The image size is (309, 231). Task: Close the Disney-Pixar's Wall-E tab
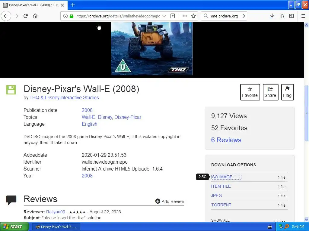(62, 5)
